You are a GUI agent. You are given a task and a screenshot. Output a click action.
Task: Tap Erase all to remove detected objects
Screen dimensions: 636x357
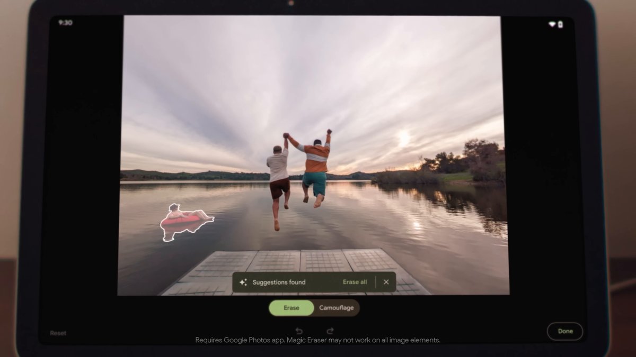point(355,282)
